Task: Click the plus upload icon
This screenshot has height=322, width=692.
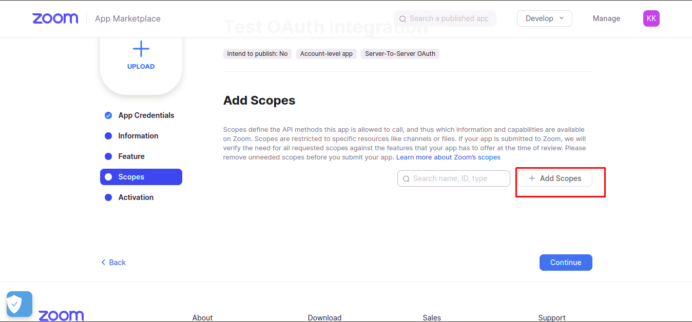Action: 141,49
